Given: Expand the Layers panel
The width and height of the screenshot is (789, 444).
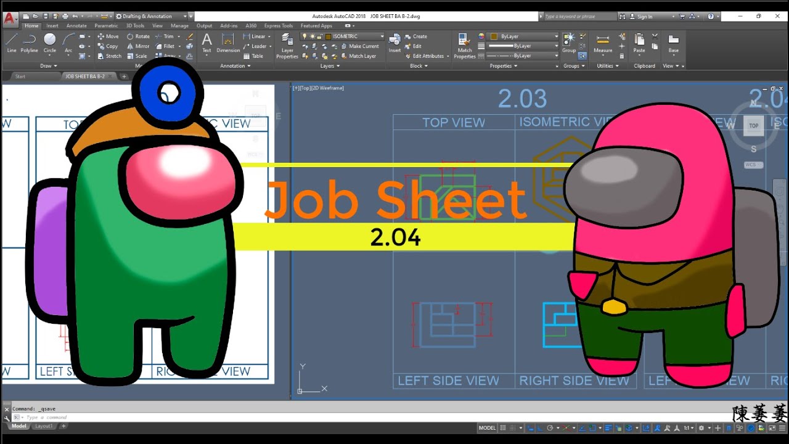Looking at the screenshot, I should [x=330, y=66].
